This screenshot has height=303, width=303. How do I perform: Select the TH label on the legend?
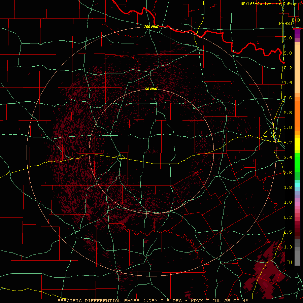(x=289, y=262)
